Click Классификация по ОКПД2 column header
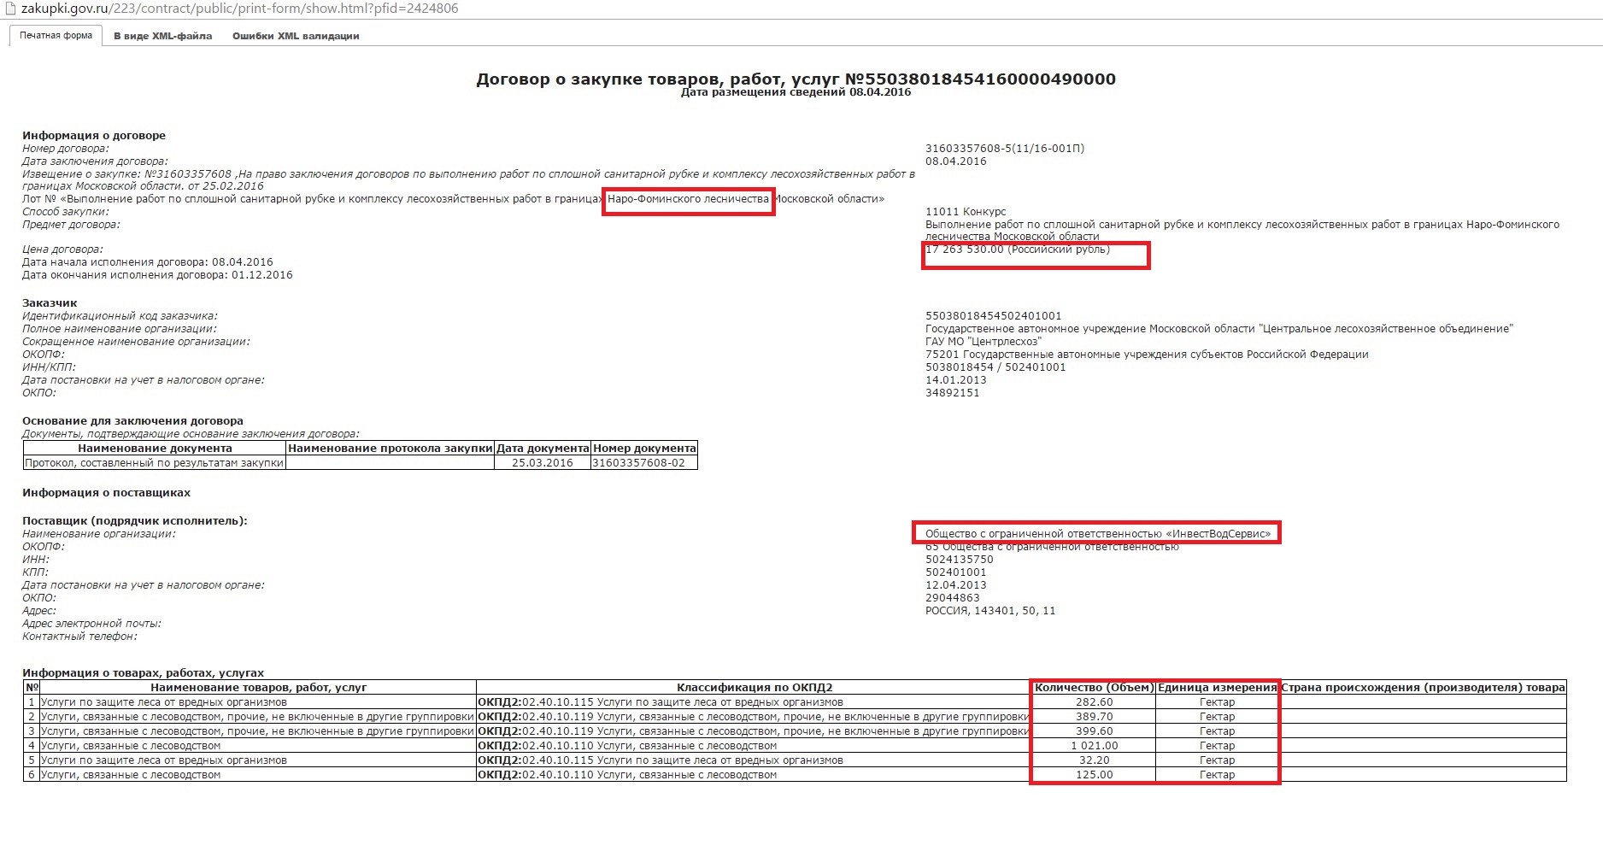 (755, 687)
